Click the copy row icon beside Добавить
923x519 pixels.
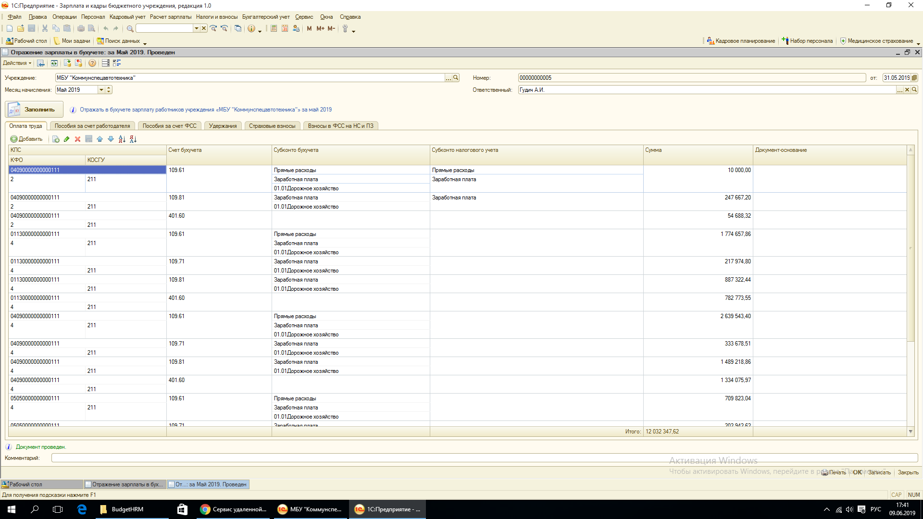[x=56, y=139]
